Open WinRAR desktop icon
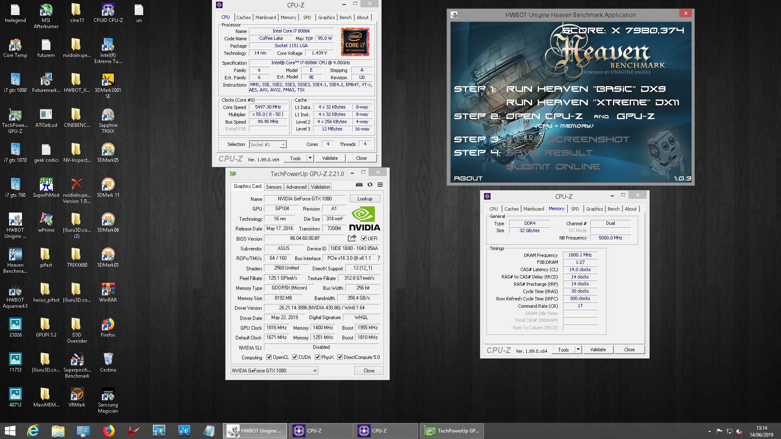 click(x=108, y=293)
